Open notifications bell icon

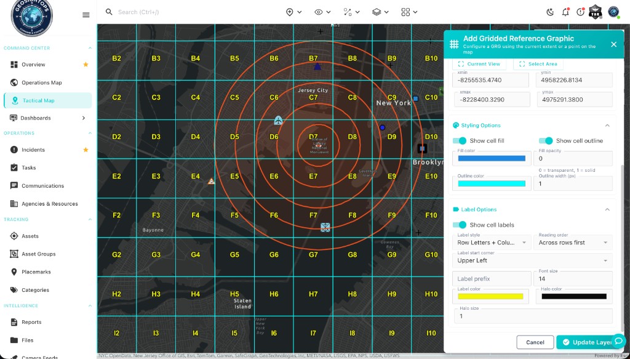(x=565, y=12)
